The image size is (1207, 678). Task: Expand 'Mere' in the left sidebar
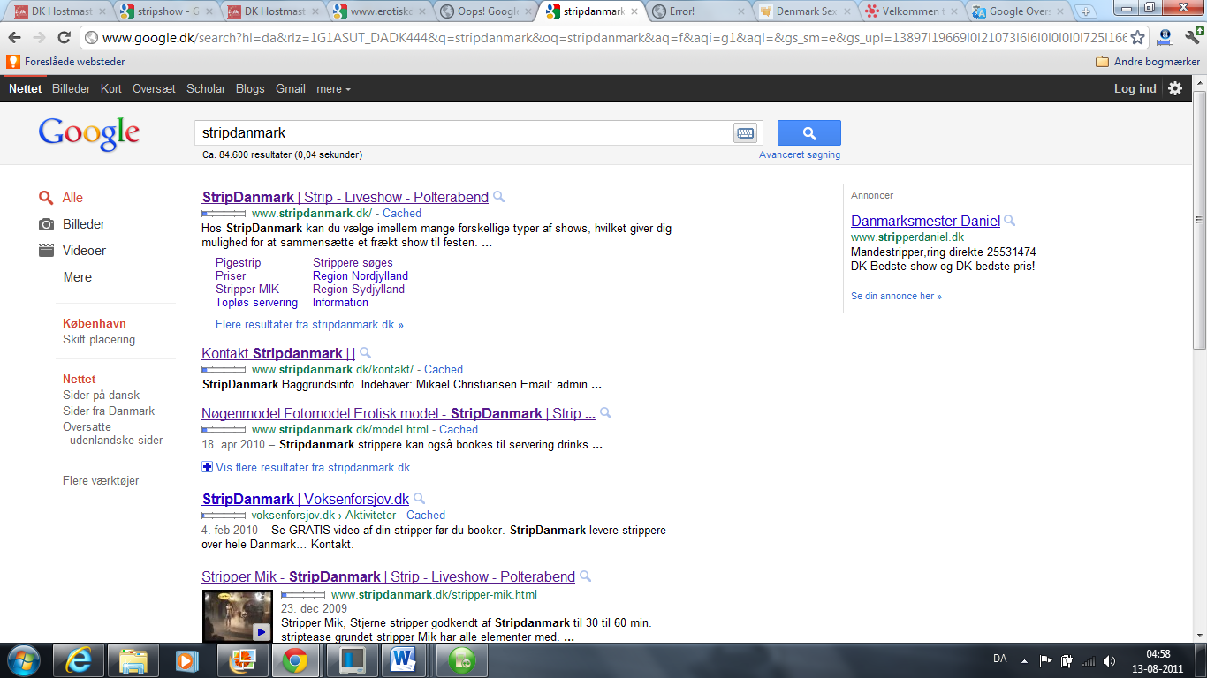click(x=77, y=277)
